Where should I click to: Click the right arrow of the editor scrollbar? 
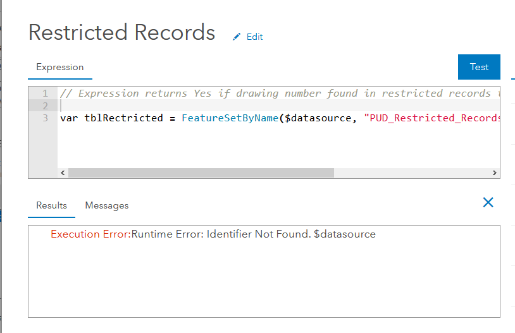[x=495, y=173]
